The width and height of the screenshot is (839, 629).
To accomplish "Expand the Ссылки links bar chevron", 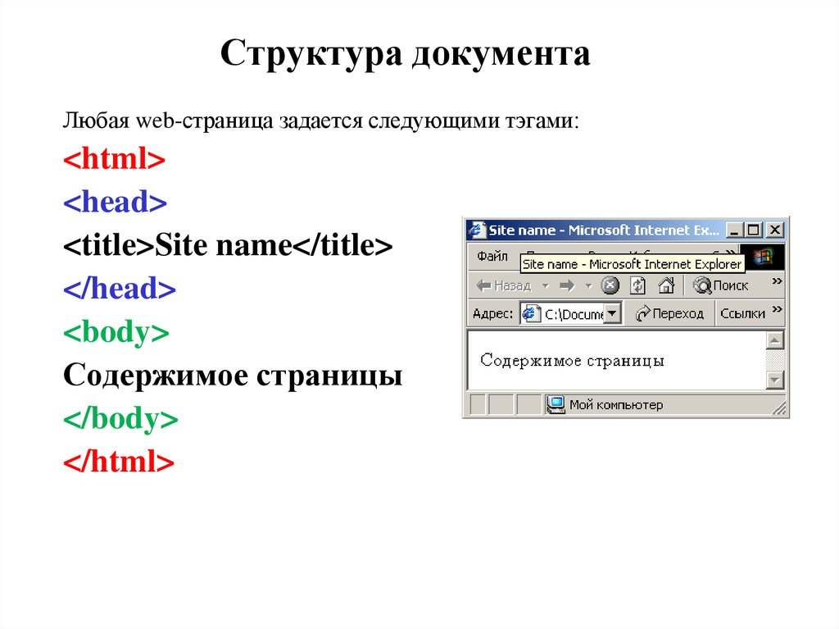I will click(x=778, y=309).
